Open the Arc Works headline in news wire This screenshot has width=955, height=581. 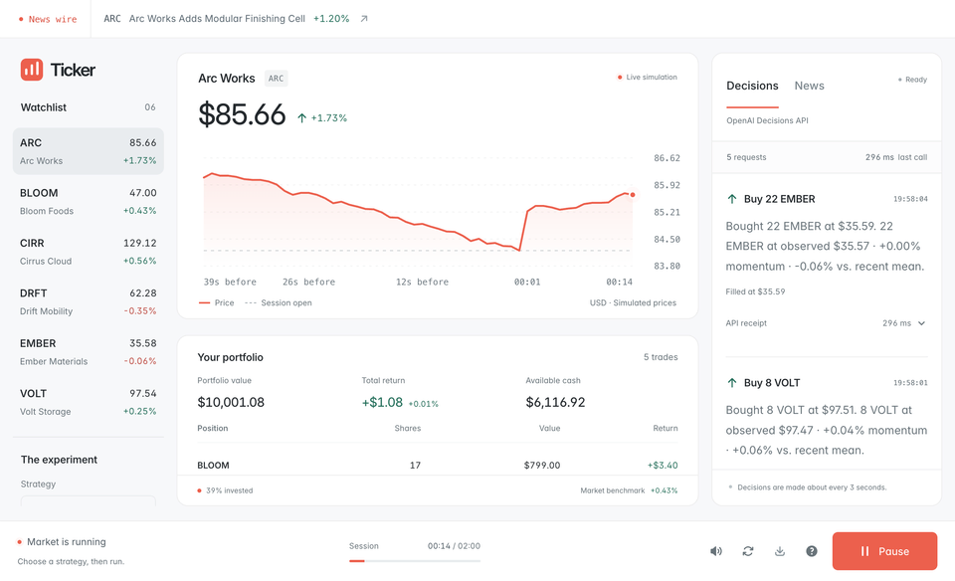217,19
